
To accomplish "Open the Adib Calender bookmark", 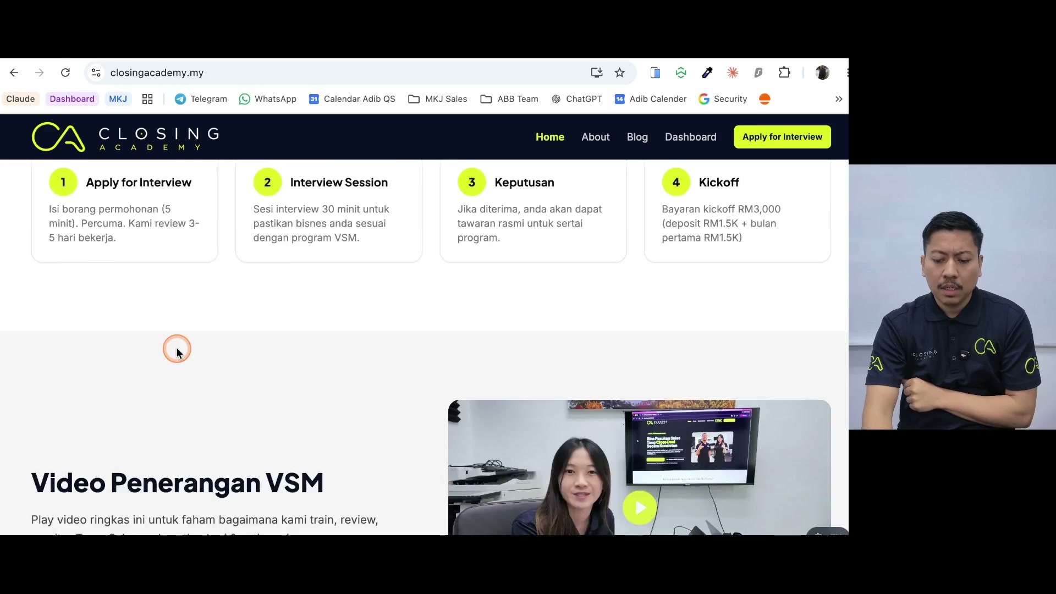I will [651, 99].
